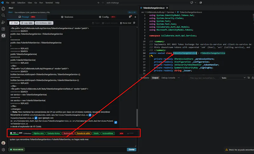Toggle the Restricciones criterion

(x=68, y=133)
